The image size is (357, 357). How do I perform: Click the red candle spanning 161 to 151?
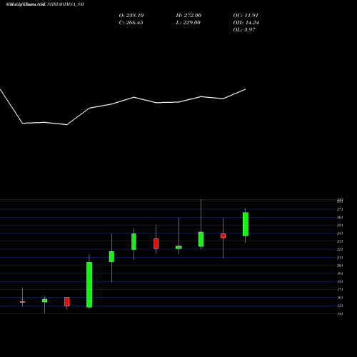click(x=67, y=301)
